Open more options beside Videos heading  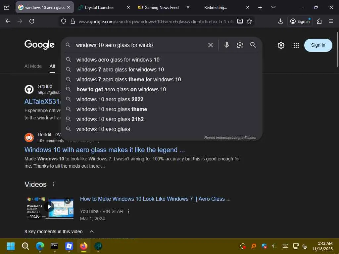point(54,184)
